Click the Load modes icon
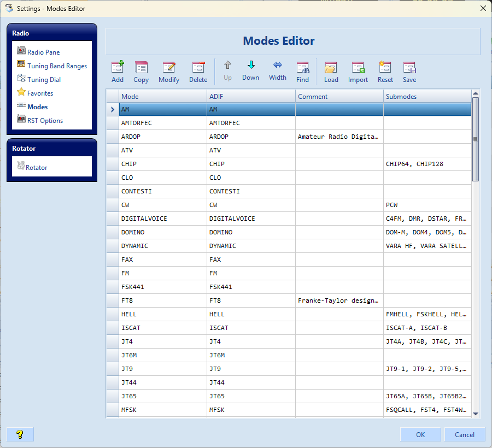The image size is (492, 448). coord(331,68)
